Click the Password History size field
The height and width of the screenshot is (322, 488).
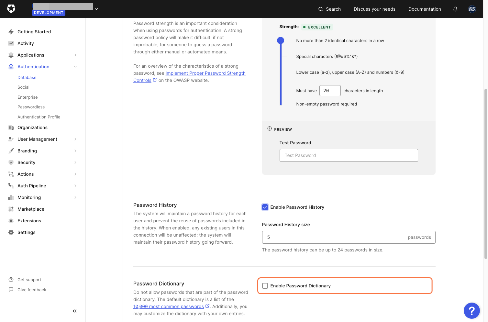(x=349, y=237)
